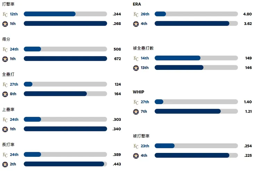
Task: Click the WHIP category heading
Action: (x=138, y=92)
